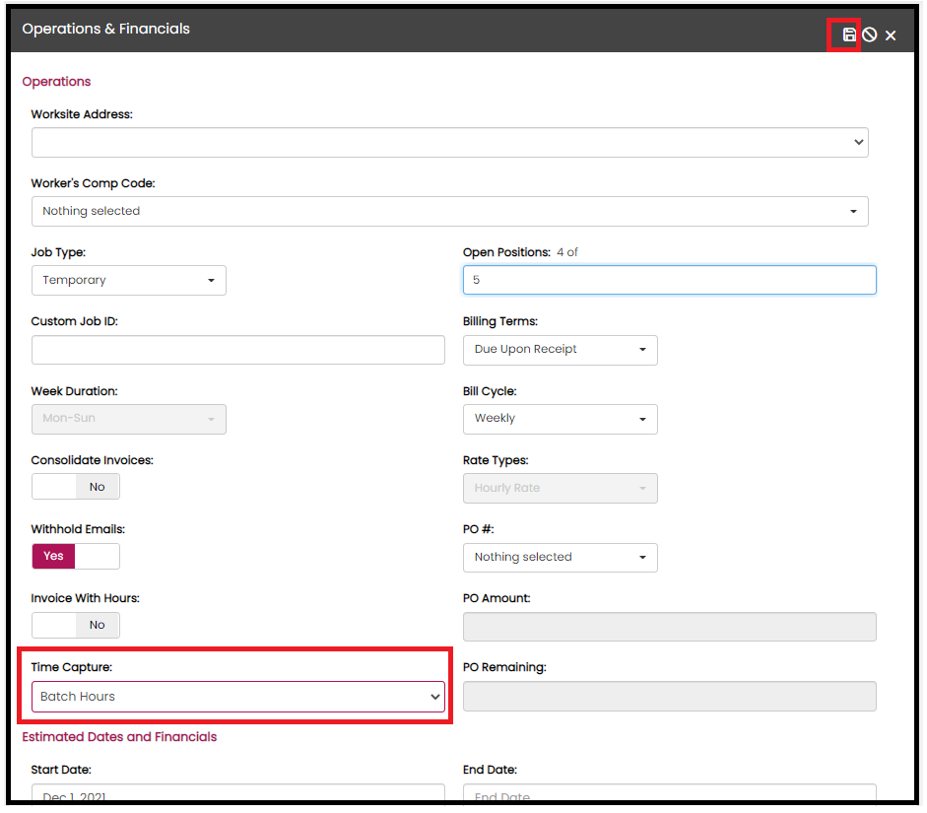Image resolution: width=927 pixels, height=813 pixels.
Task: Open the Worksite Address dropdown
Action: point(450,143)
